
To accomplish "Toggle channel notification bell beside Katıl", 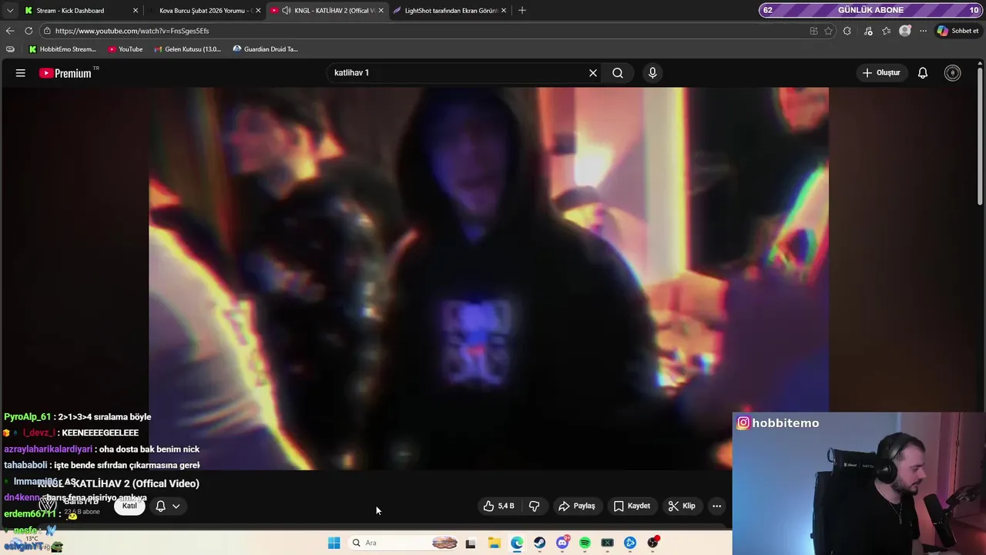I will pos(160,506).
